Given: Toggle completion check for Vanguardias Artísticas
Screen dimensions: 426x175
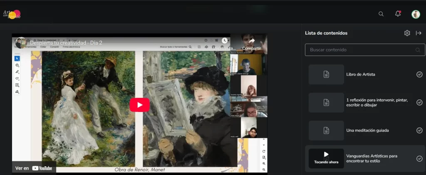Looking at the screenshot, I should click(419, 158).
